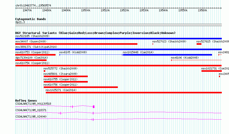Select the nsv527615 short red bar
229x134 pixels.
pyautogui.click(x=199, y=44)
